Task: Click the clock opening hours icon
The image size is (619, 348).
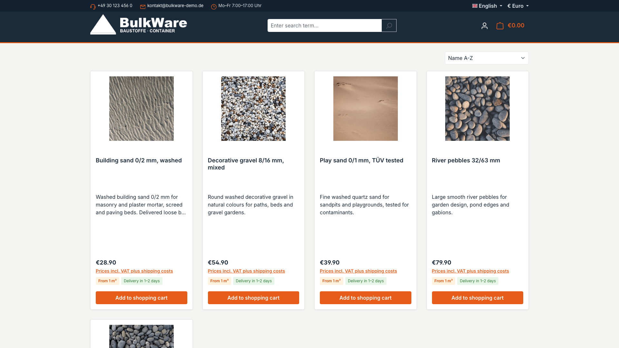Action: point(214,7)
